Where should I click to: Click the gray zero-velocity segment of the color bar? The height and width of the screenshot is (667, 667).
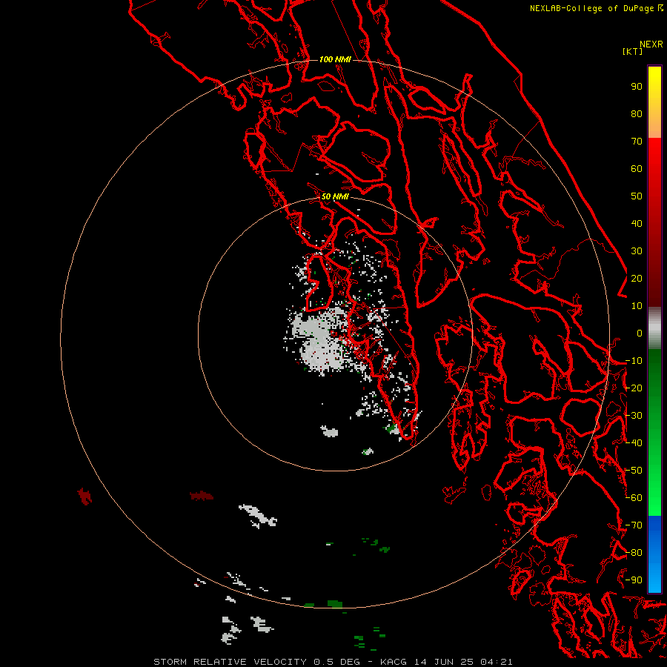[x=654, y=328]
